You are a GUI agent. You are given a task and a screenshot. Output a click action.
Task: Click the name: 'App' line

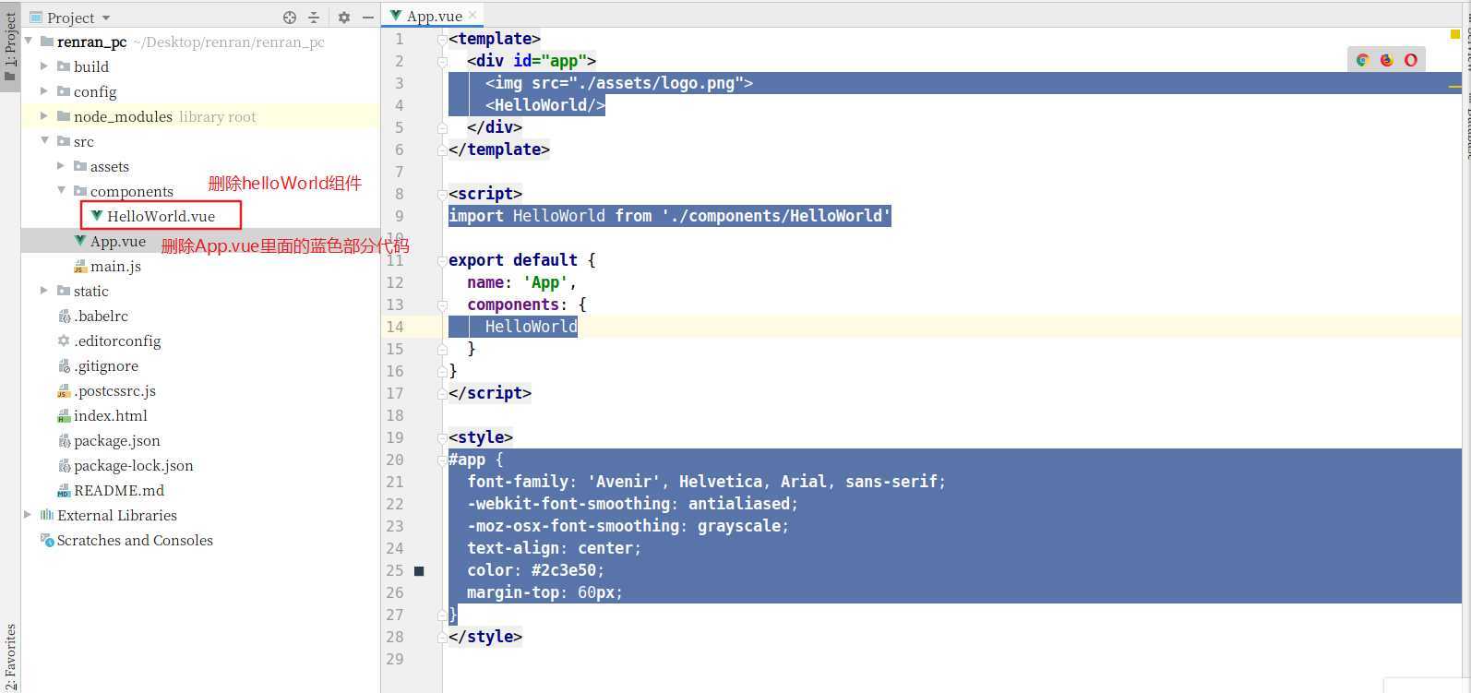tap(521, 282)
